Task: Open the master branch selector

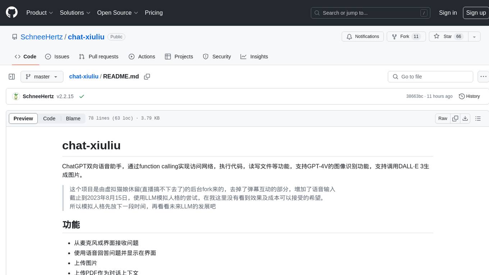Action: [x=42, y=77]
